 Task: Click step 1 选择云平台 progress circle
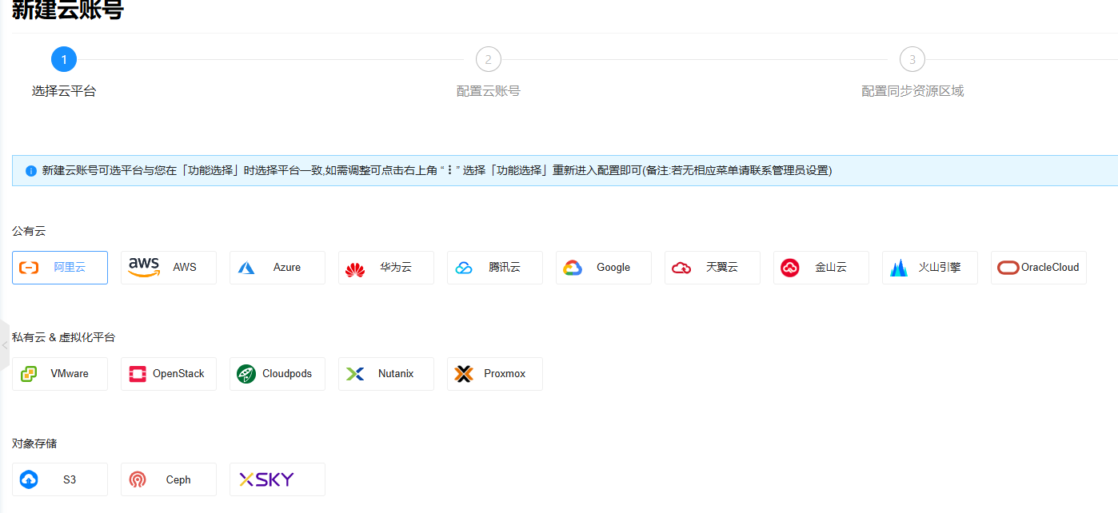click(63, 58)
